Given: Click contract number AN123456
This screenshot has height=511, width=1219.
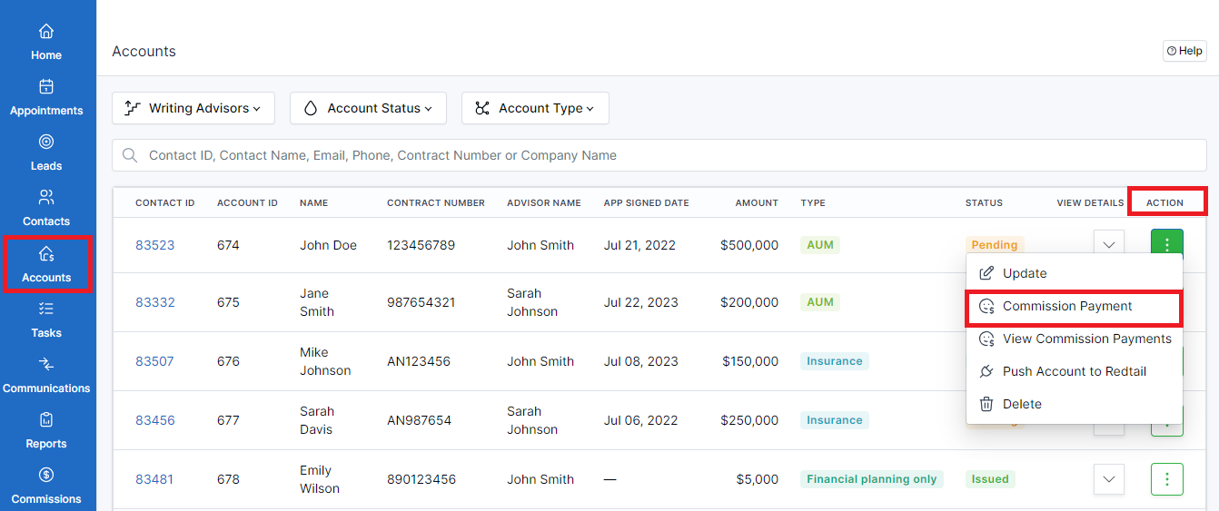Looking at the screenshot, I should (419, 361).
